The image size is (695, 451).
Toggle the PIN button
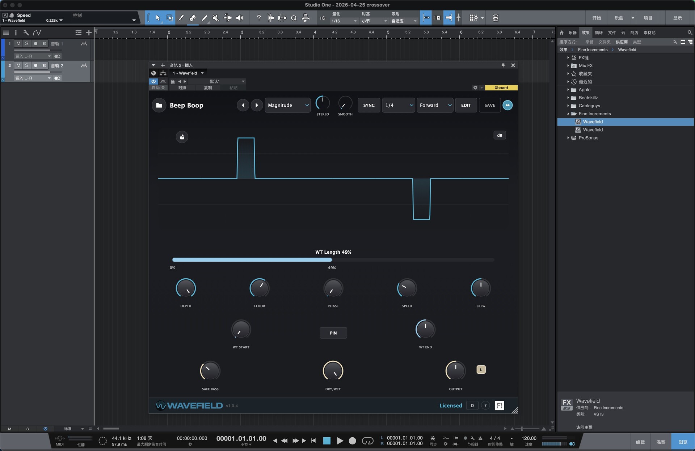(x=333, y=333)
